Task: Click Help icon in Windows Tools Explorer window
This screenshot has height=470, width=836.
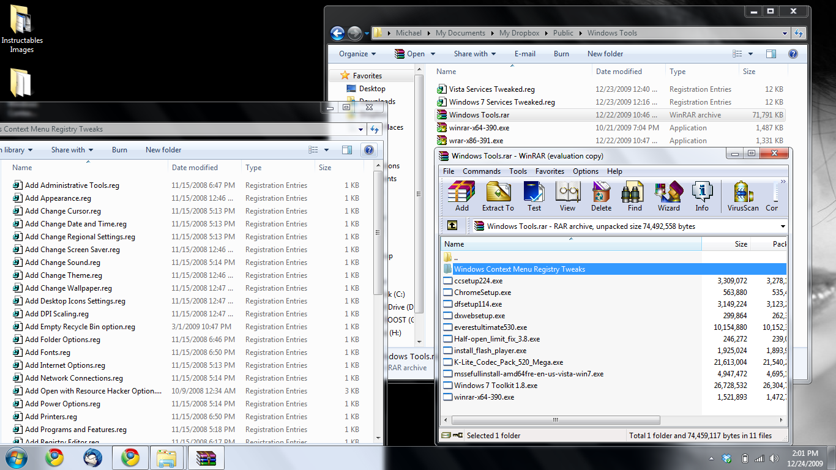Action: 793,54
